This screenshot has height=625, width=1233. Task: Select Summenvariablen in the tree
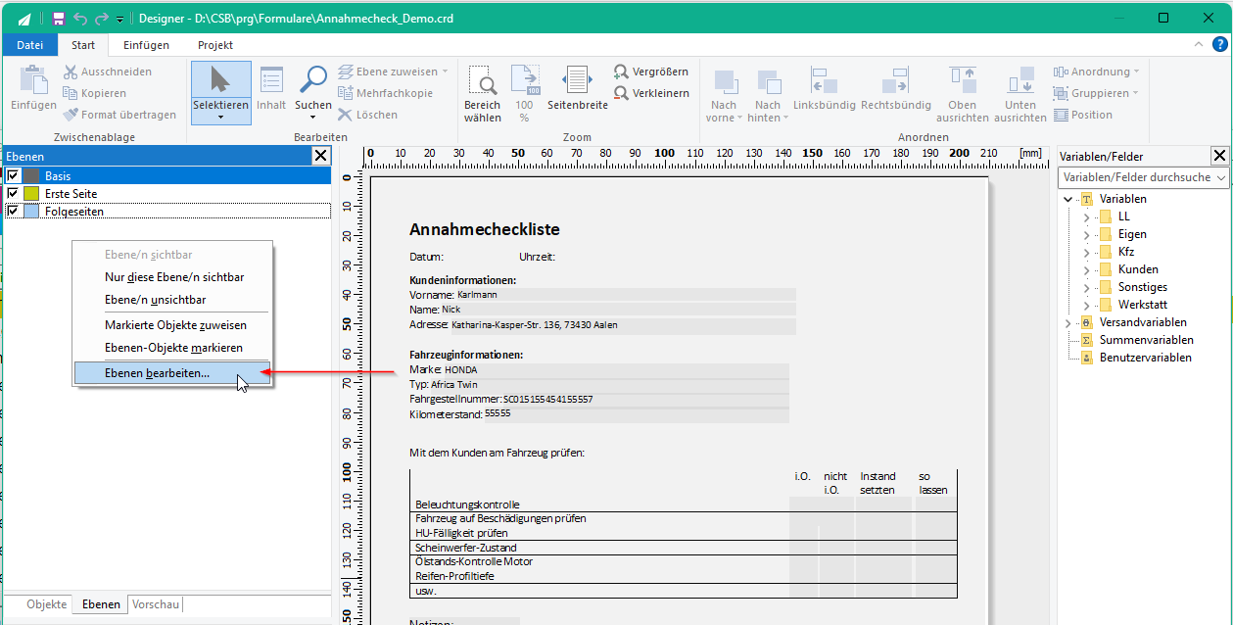tap(1146, 340)
